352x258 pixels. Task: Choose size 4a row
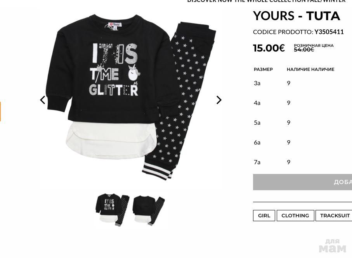click(x=302, y=103)
